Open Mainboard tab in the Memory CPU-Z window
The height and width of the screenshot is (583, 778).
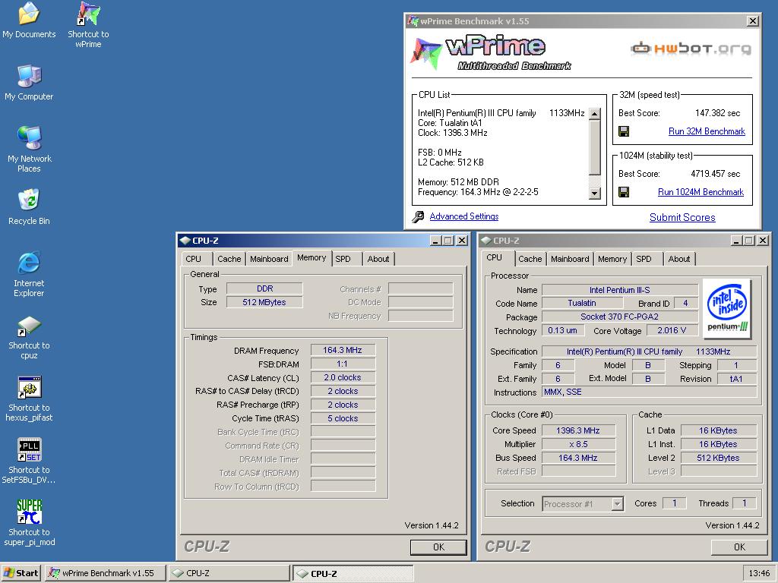pos(269,259)
